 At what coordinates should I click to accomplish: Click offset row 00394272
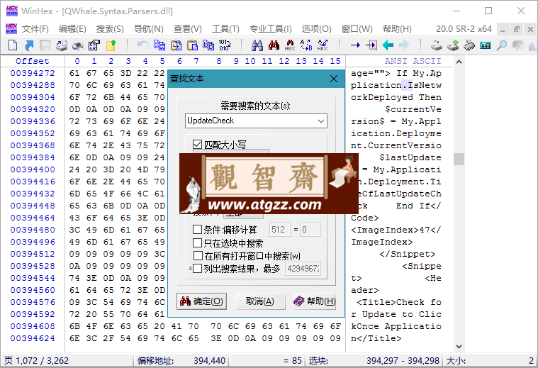coord(33,73)
